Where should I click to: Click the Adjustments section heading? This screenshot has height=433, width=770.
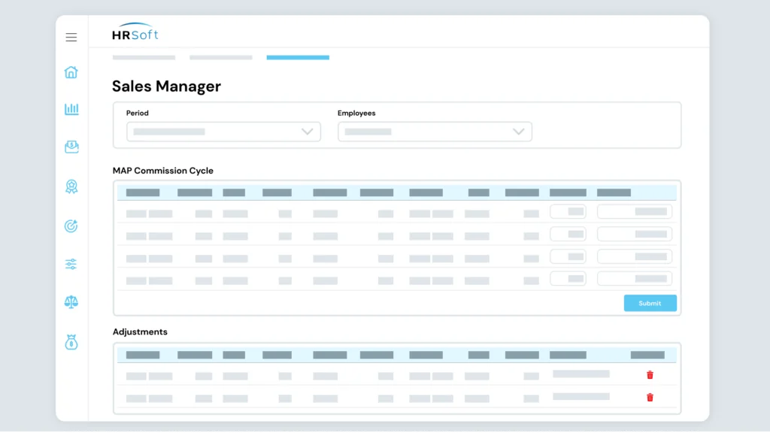140,332
